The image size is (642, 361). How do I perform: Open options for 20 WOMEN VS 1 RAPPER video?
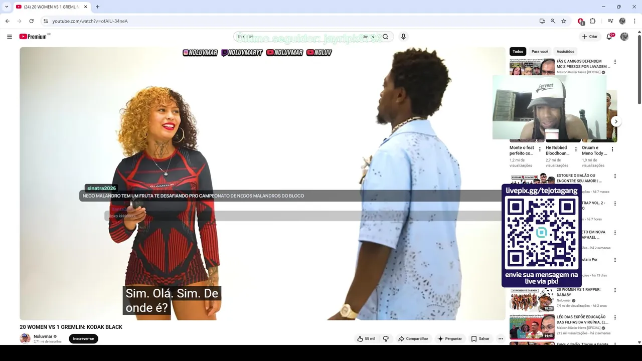tap(615, 290)
